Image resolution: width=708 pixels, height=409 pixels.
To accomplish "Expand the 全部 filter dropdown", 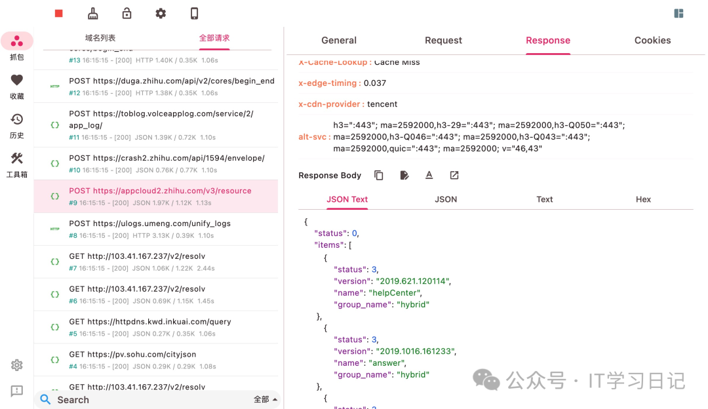I will coord(265,400).
